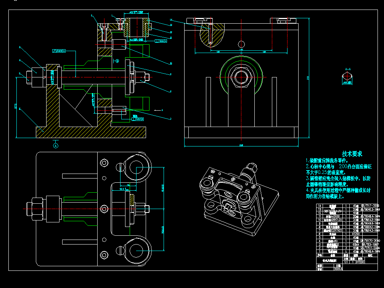Click part balloon number 10
This screenshot has width=384, height=288.
click(x=171, y=63)
